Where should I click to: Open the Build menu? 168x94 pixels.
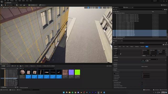point(20,1)
